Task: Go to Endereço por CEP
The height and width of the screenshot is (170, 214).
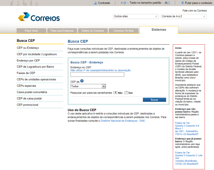Action: [x=28, y=61]
